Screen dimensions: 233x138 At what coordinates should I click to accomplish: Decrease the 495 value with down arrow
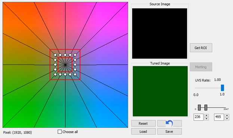227,119
